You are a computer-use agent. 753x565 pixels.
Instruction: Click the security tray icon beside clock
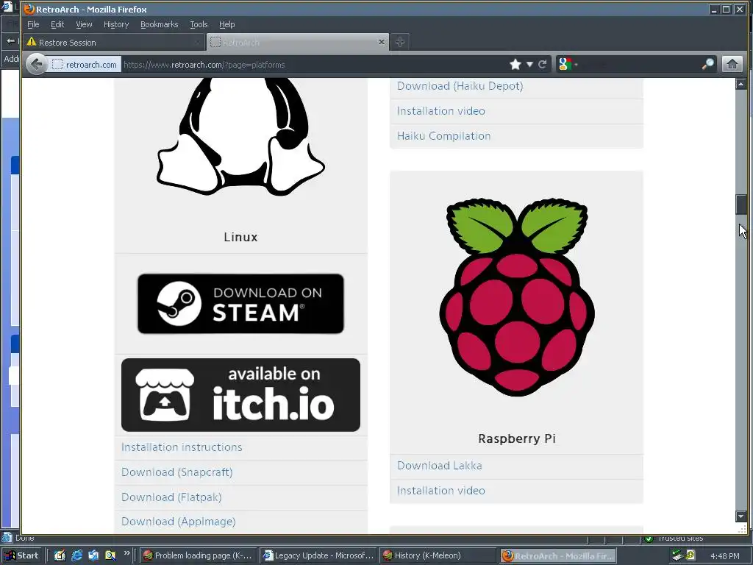point(690,555)
